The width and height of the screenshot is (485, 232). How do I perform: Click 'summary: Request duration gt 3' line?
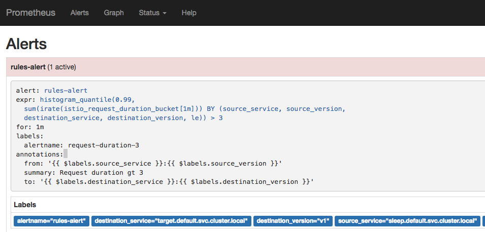(84, 172)
